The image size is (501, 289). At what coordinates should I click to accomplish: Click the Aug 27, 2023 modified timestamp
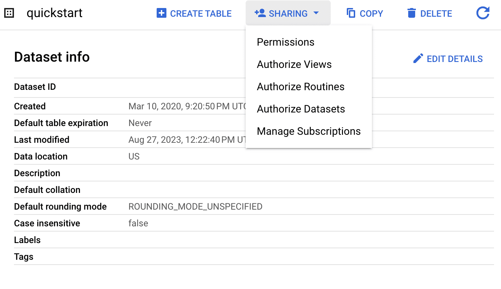pos(187,140)
